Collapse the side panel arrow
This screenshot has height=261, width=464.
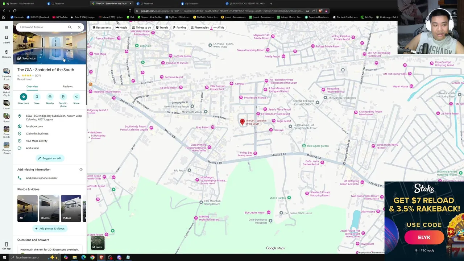[x=89, y=137]
